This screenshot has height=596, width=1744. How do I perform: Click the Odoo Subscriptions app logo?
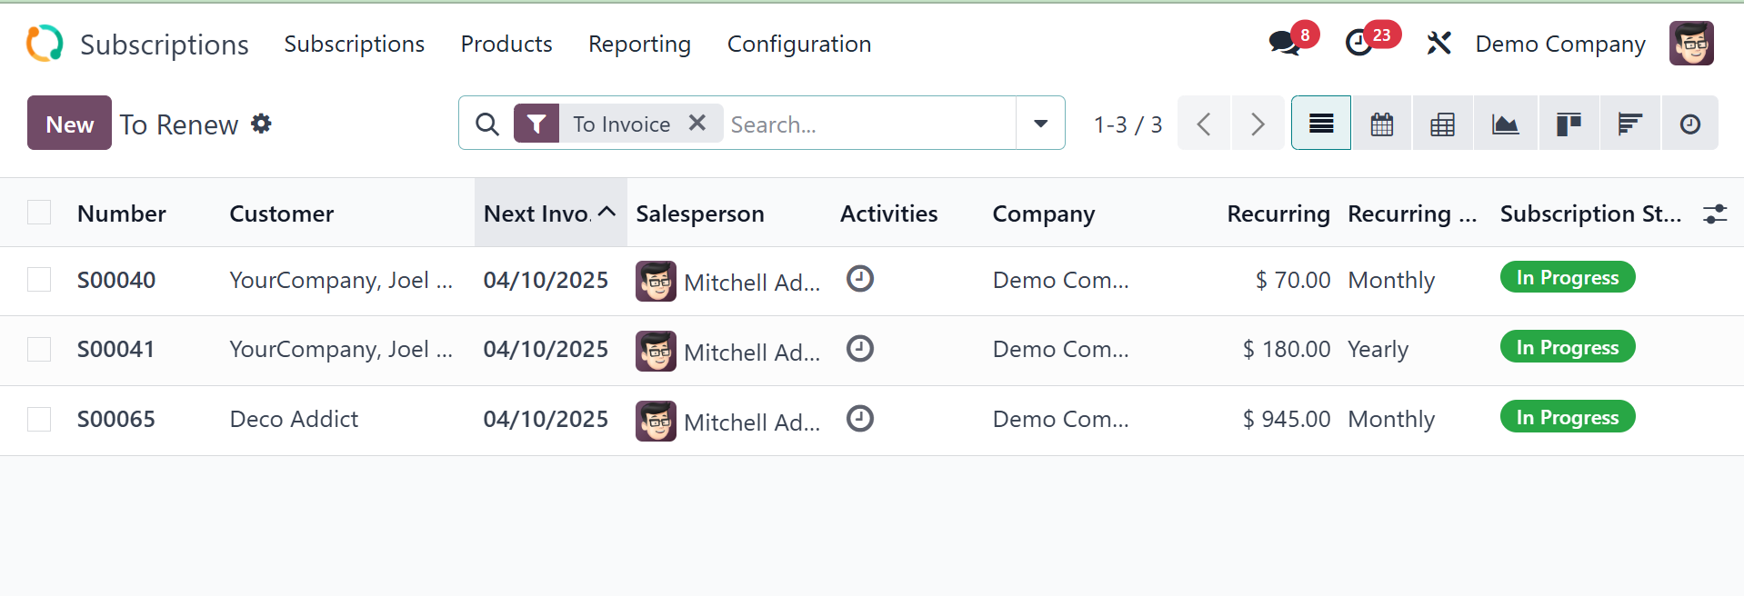(x=45, y=44)
